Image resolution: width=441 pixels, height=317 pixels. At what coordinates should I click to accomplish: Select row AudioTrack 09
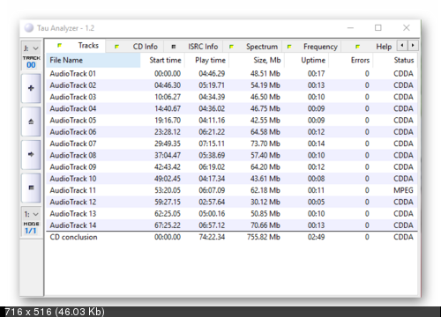(x=232, y=167)
